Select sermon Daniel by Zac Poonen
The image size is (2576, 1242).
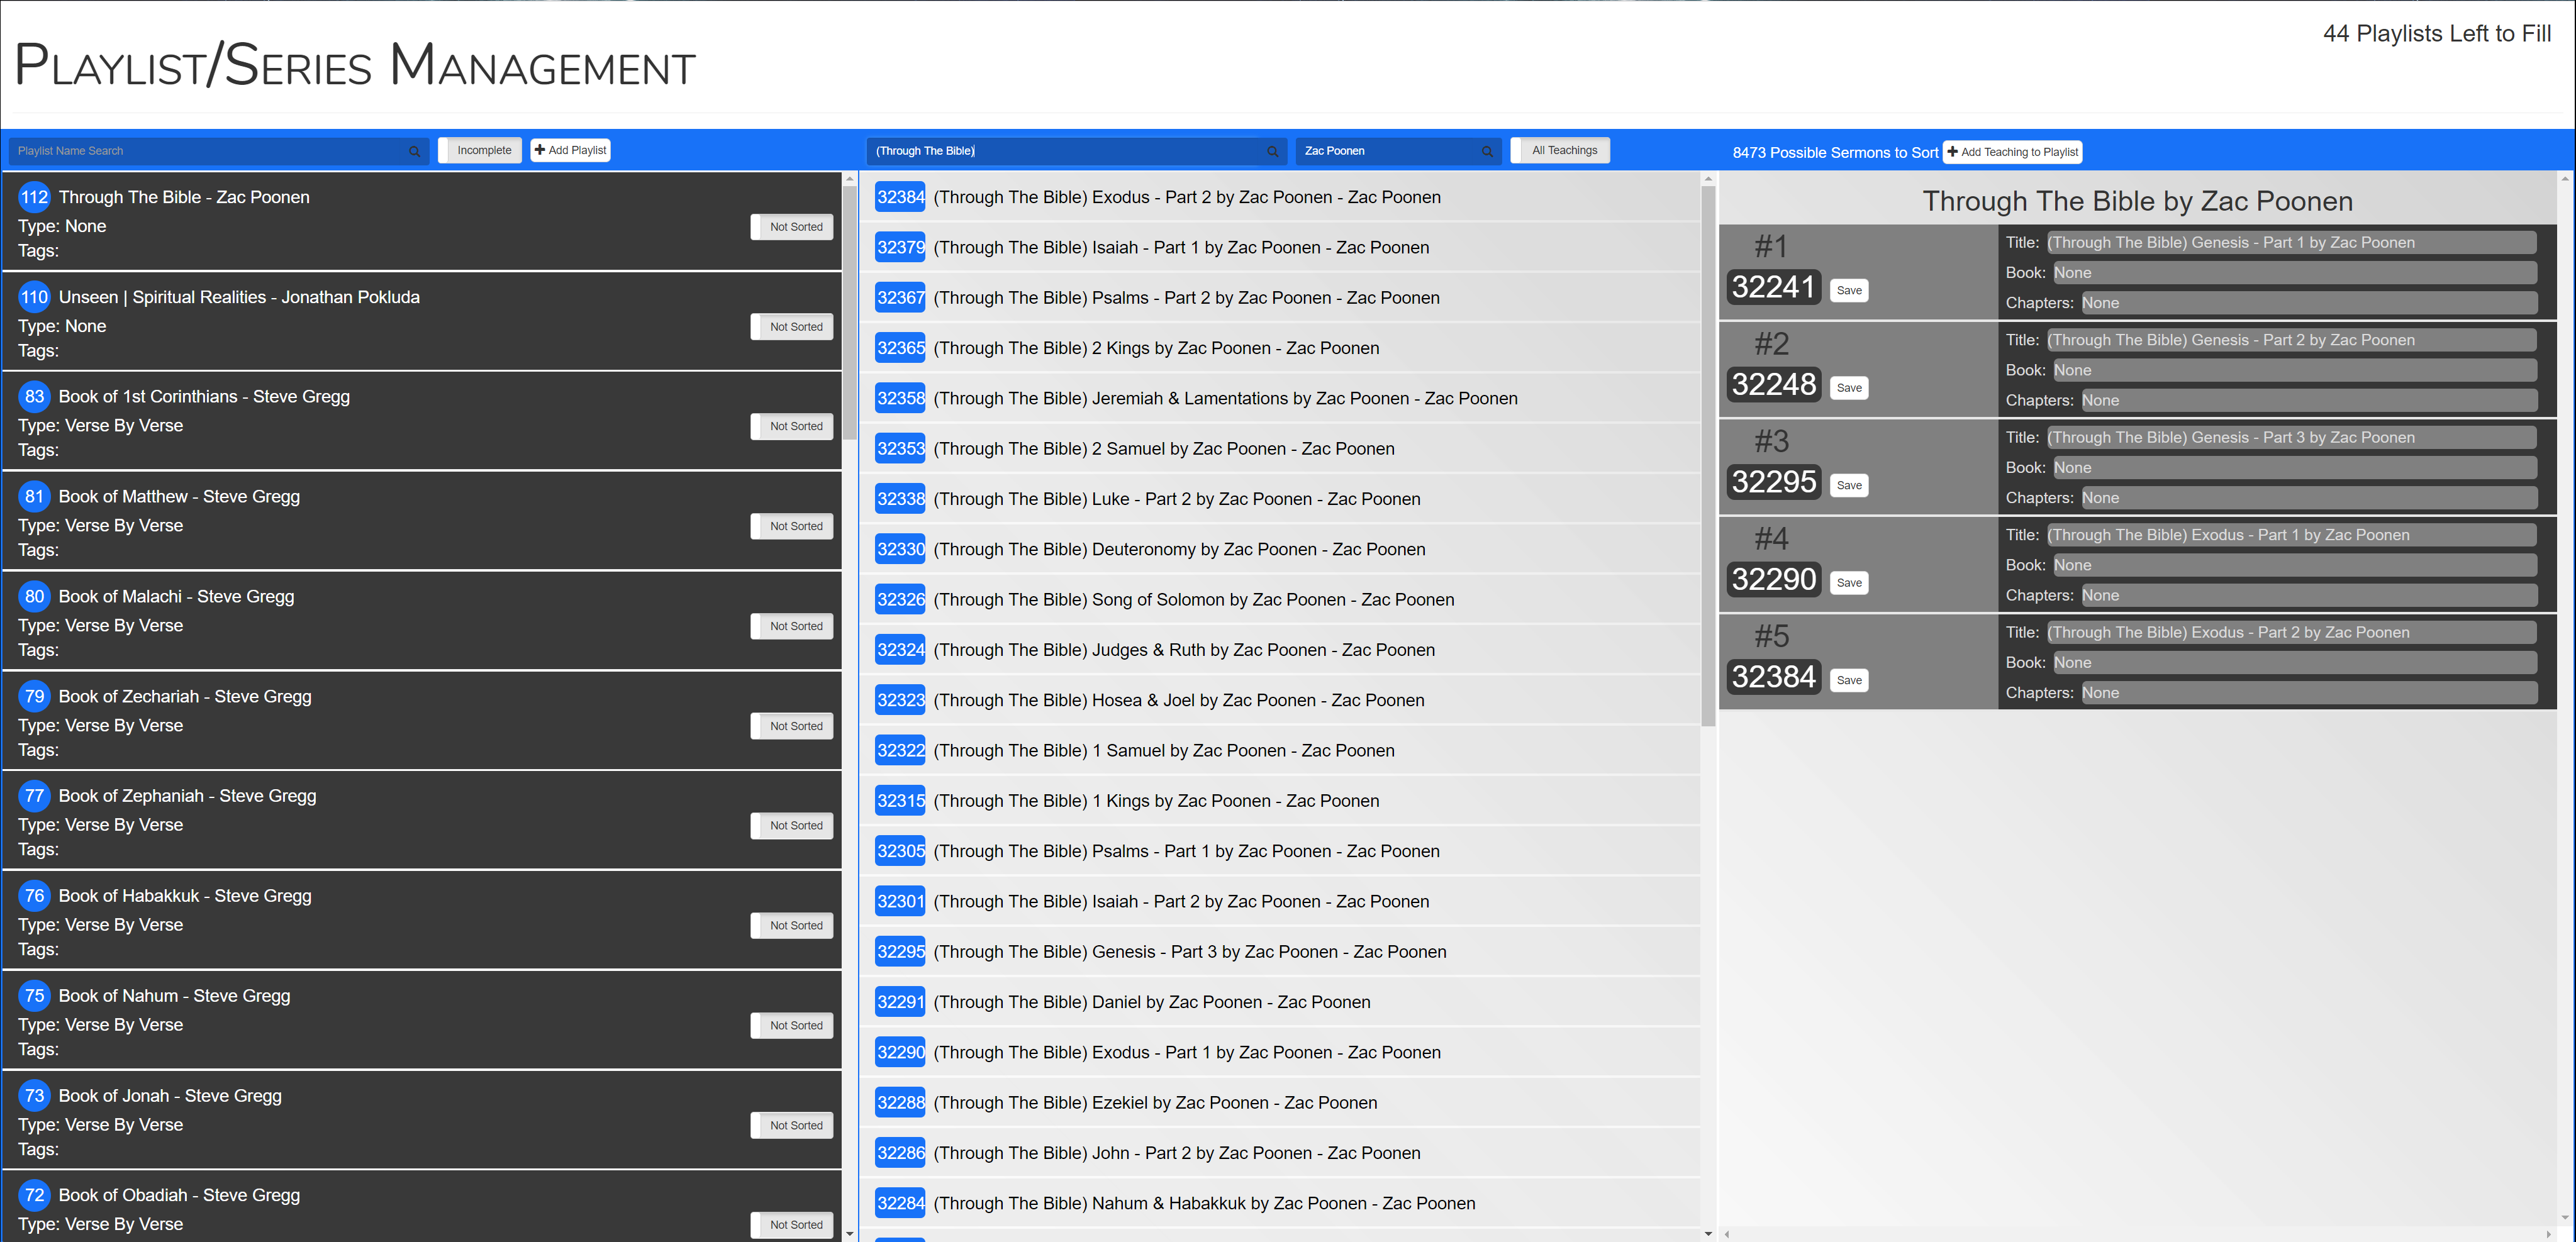pos(1280,1002)
